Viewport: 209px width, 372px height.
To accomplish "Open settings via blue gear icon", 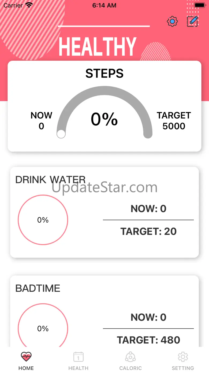I will [x=172, y=21].
